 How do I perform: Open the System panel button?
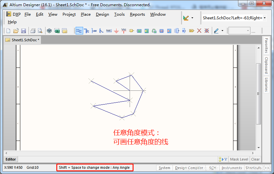coord(164,168)
